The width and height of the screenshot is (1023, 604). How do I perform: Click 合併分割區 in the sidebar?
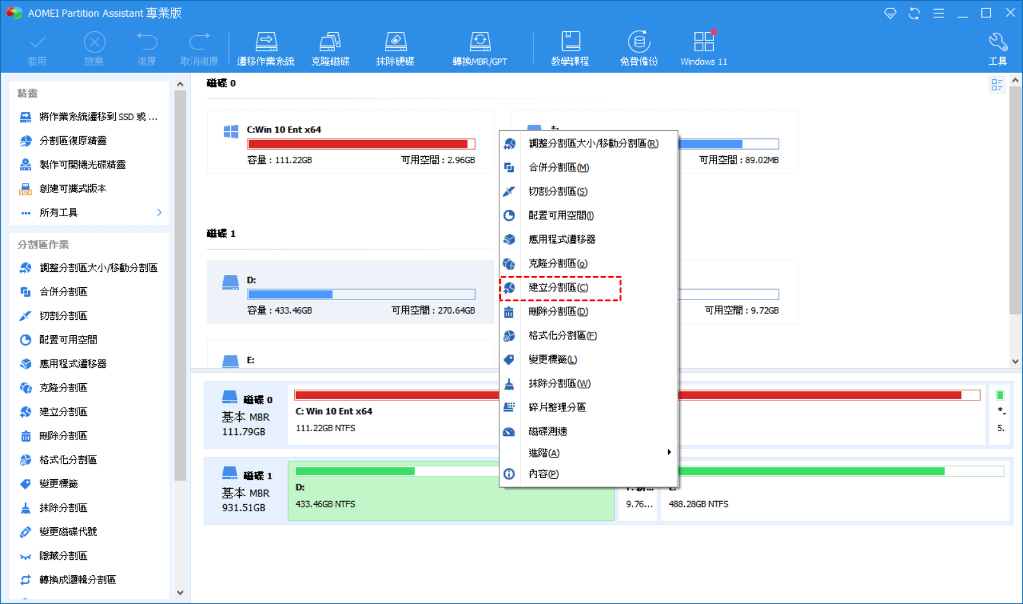53,292
